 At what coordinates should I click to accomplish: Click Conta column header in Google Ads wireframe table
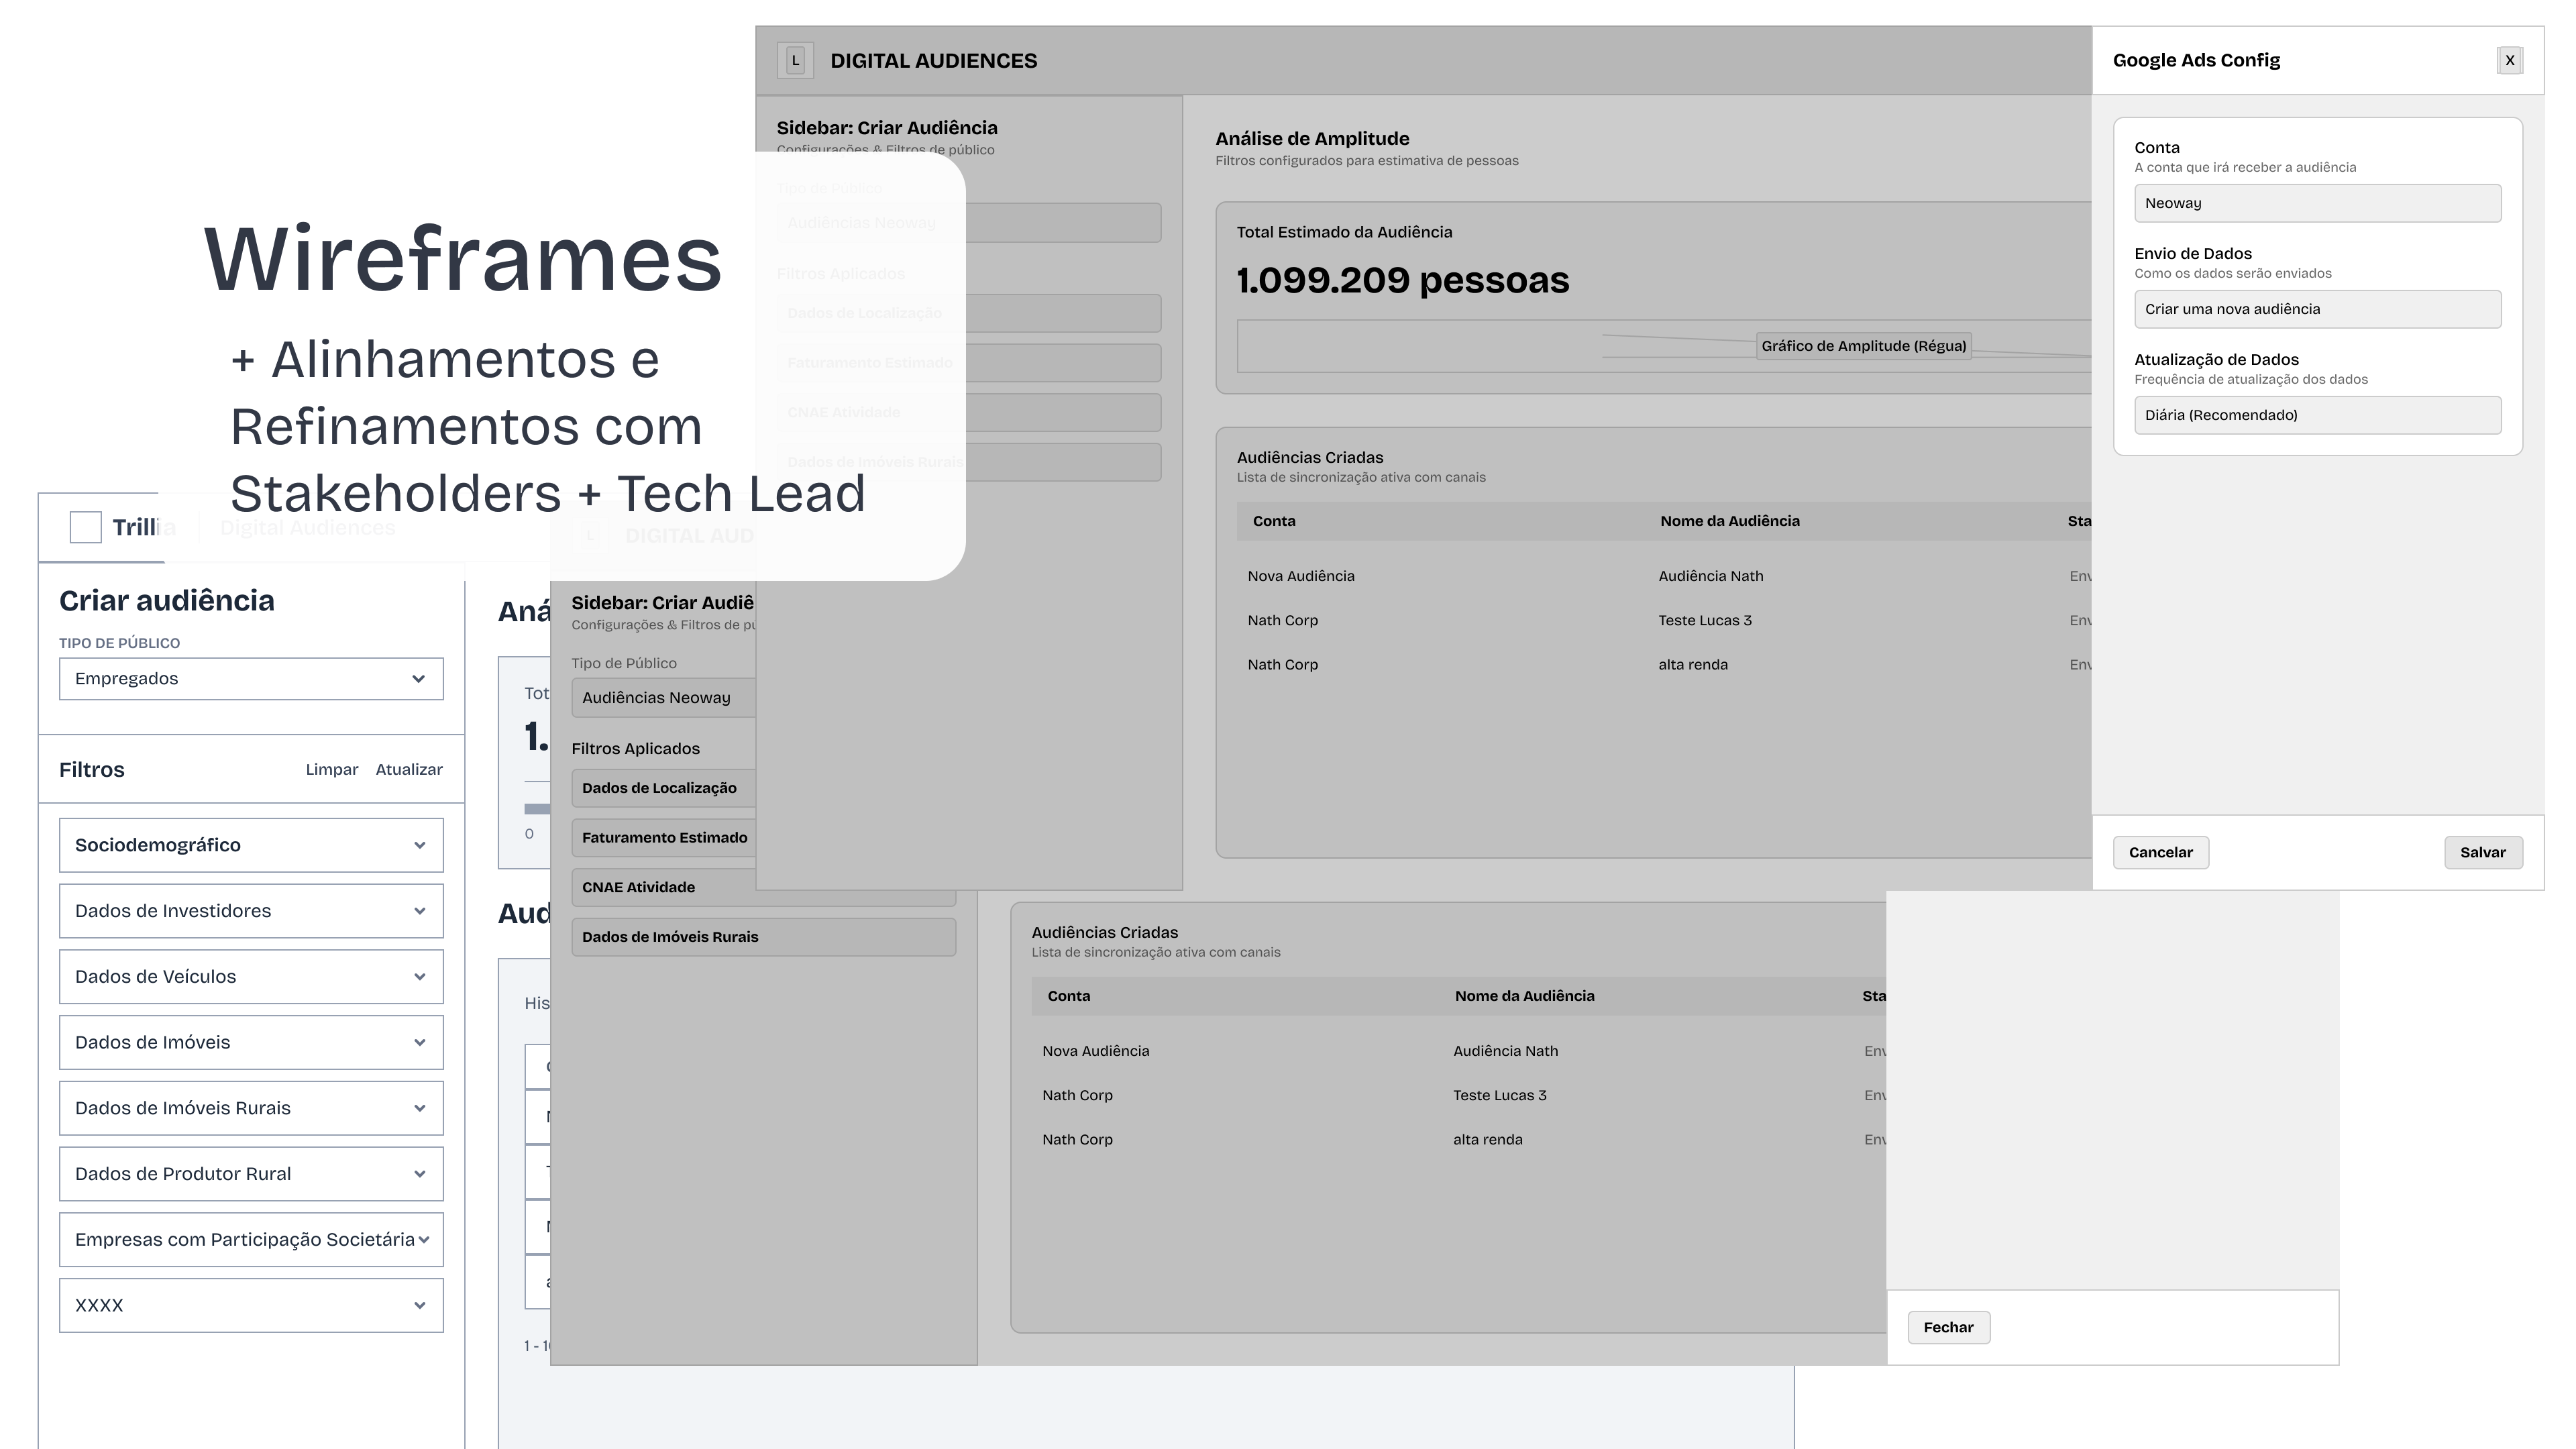pyautogui.click(x=1274, y=521)
